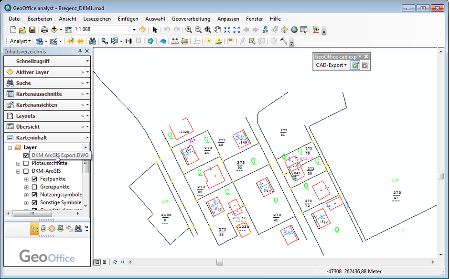Open the Analyst toolbar button

(21, 41)
